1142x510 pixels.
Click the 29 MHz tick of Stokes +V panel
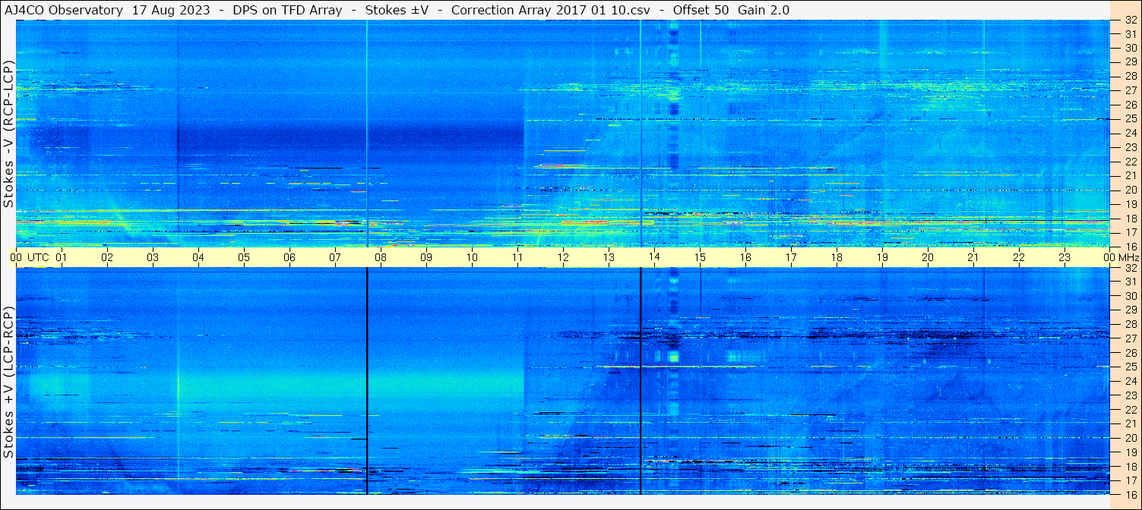coord(1130,310)
